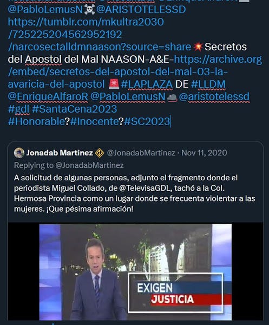This screenshot has width=269, height=325.
Task: Click the #SC2023 hashtag at text end
Action: (x=147, y=121)
